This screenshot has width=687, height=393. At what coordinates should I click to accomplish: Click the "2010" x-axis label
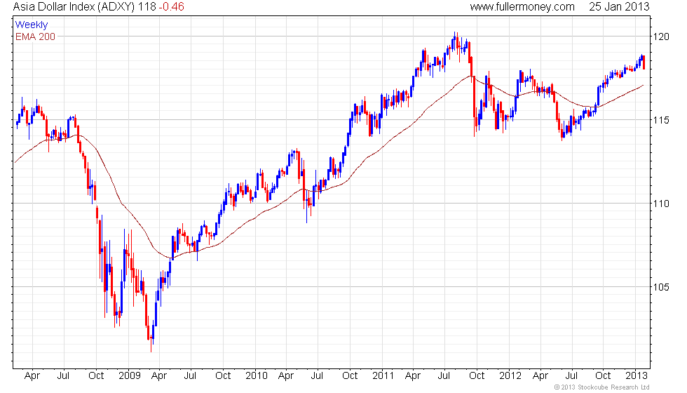pyautogui.click(x=257, y=376)
